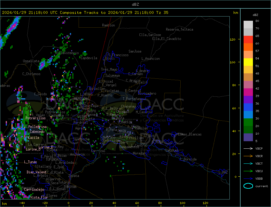Click the L_Dormida place label

[188, 159]
